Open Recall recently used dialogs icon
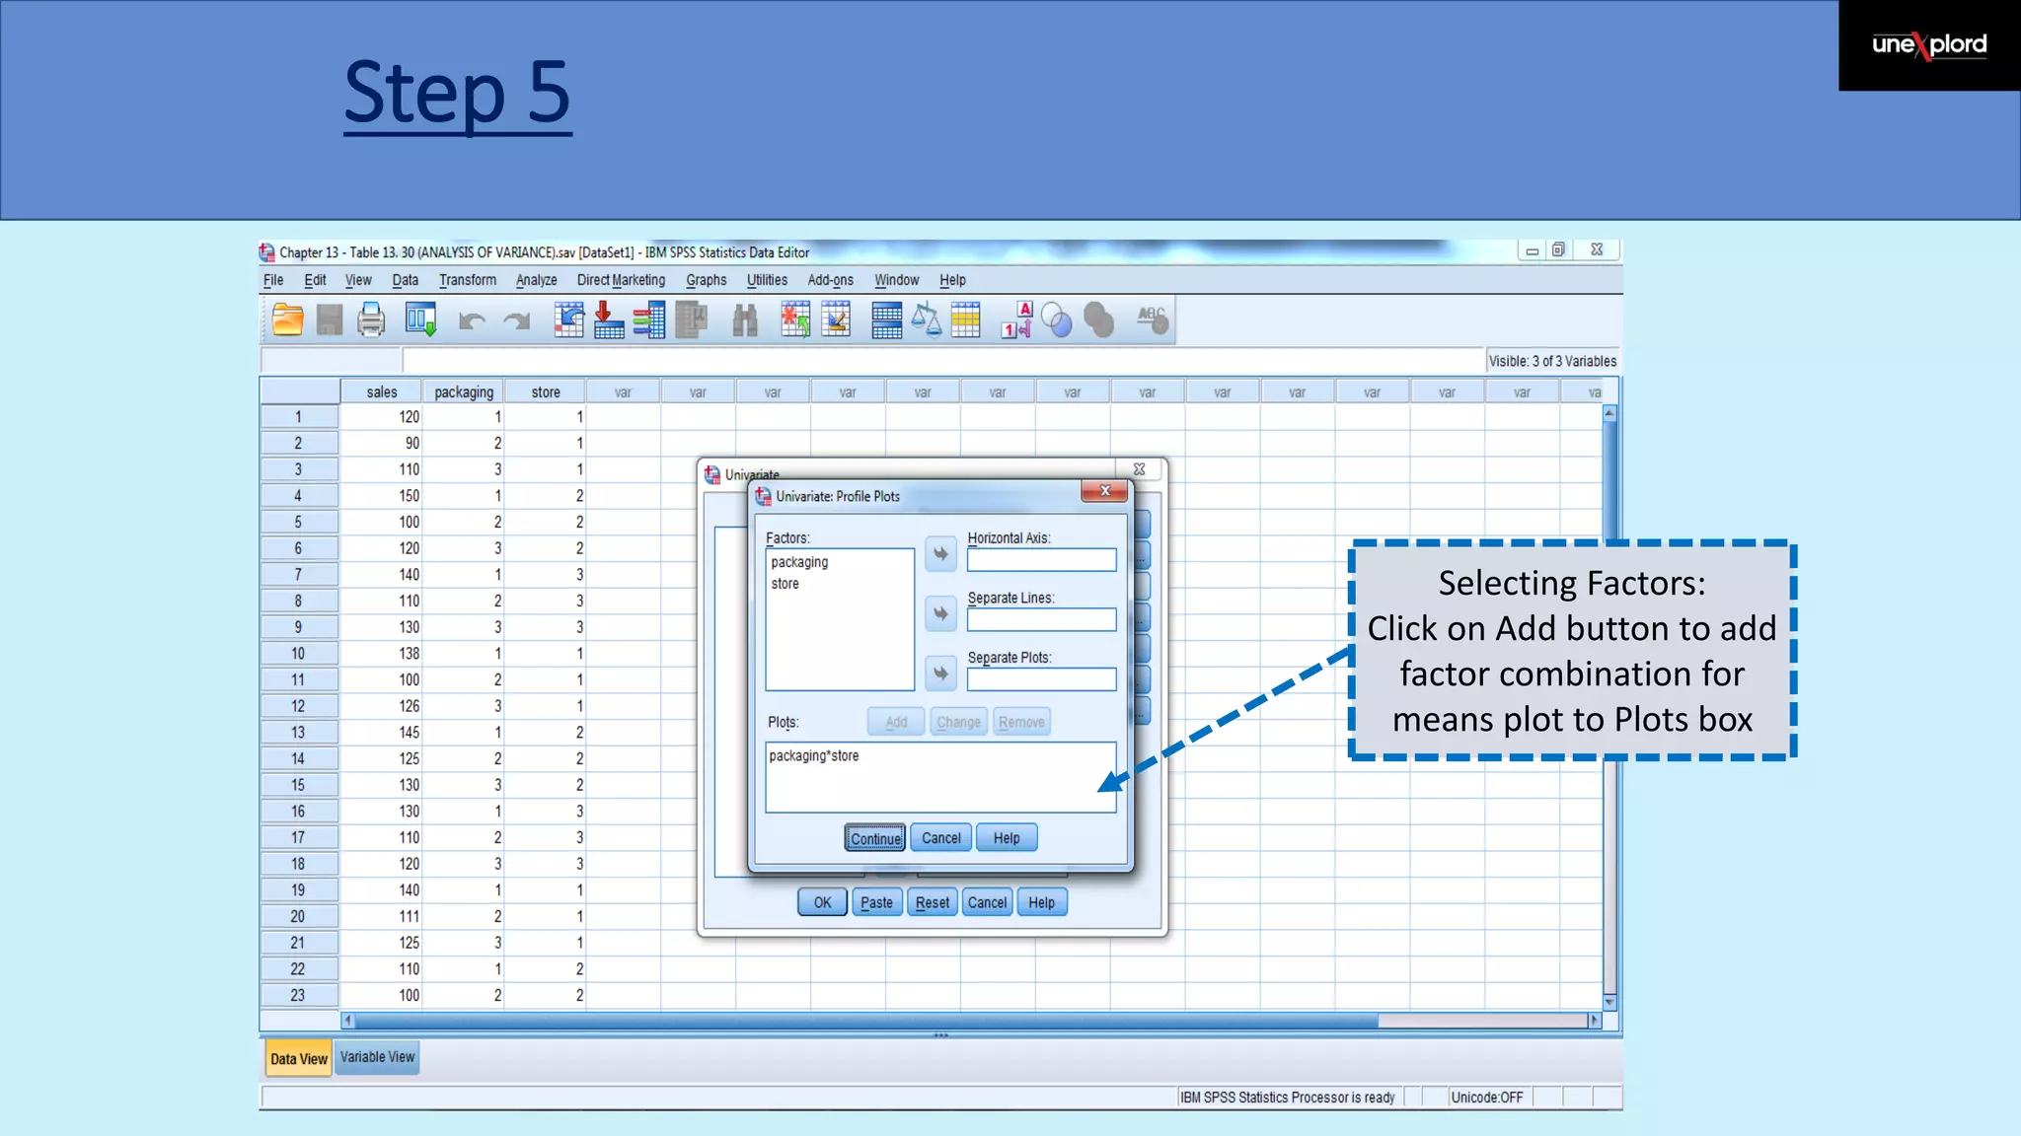The image size is (2021, 1136). point(420,320)
